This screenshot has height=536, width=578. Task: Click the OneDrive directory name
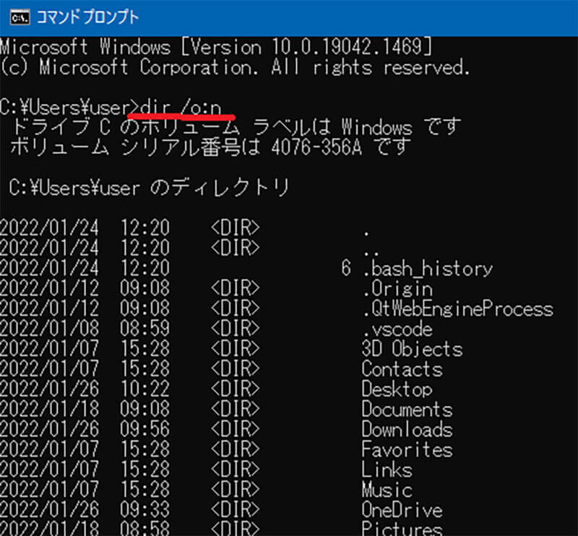coord(402,509)
